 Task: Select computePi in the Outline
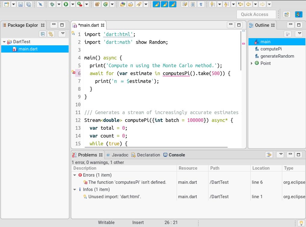pos(271,49)
